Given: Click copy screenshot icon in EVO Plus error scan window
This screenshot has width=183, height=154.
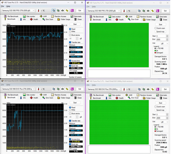Looking at the screenshot, I should pos(144,89).
